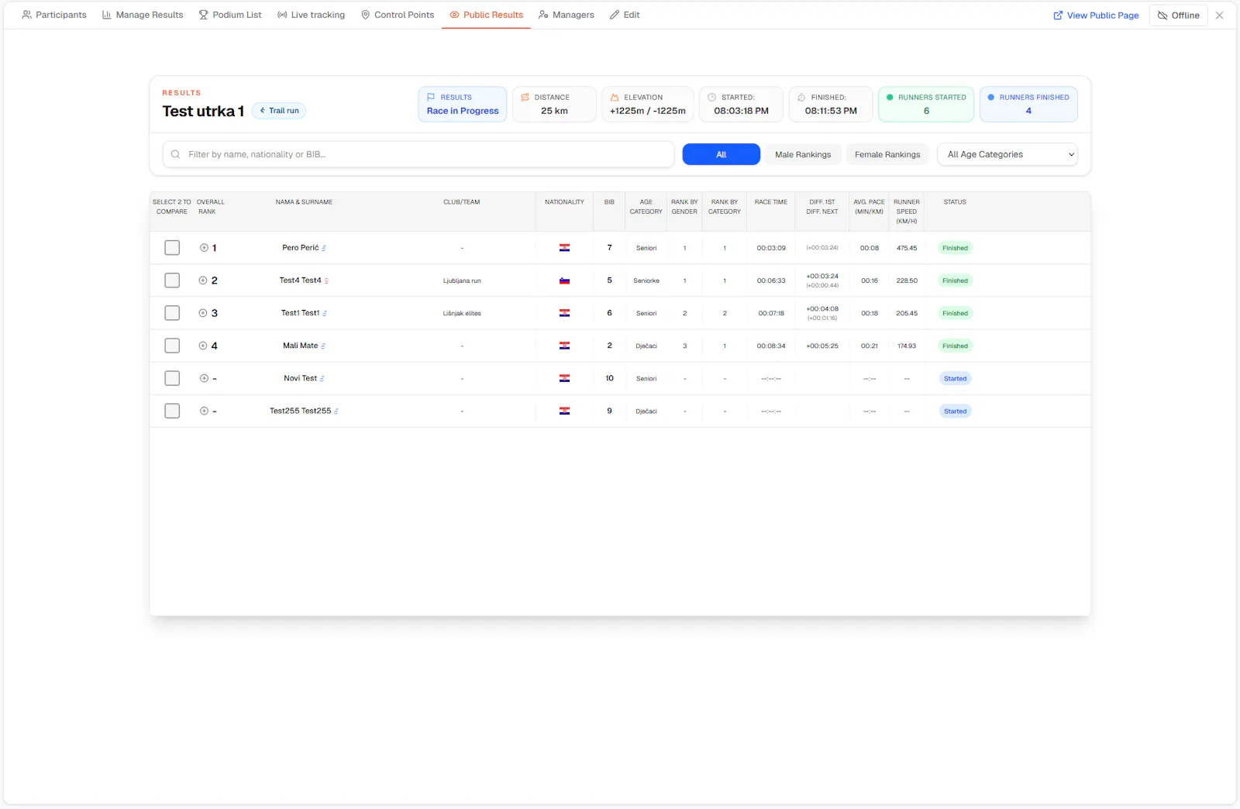Viewport: 1240px width, 809px height.
Task: Go to Live tracking tab
Action: (x=311, y=15)
